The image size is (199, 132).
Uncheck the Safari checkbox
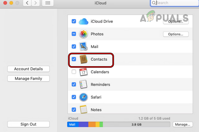(x=74, y=97)
